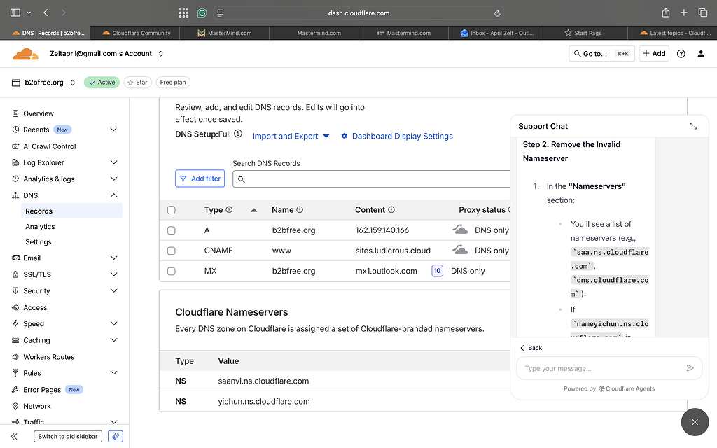Open Import and Export dropdown

[291, 136]
